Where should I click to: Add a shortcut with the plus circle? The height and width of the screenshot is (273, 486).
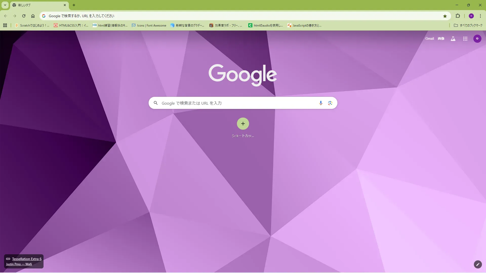pos(243,124)
